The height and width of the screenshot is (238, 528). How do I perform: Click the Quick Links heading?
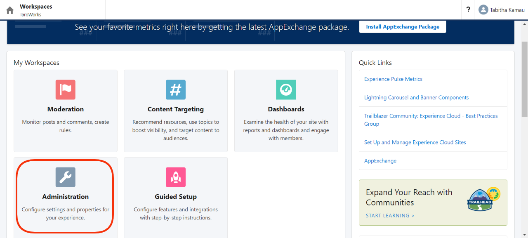375,63
